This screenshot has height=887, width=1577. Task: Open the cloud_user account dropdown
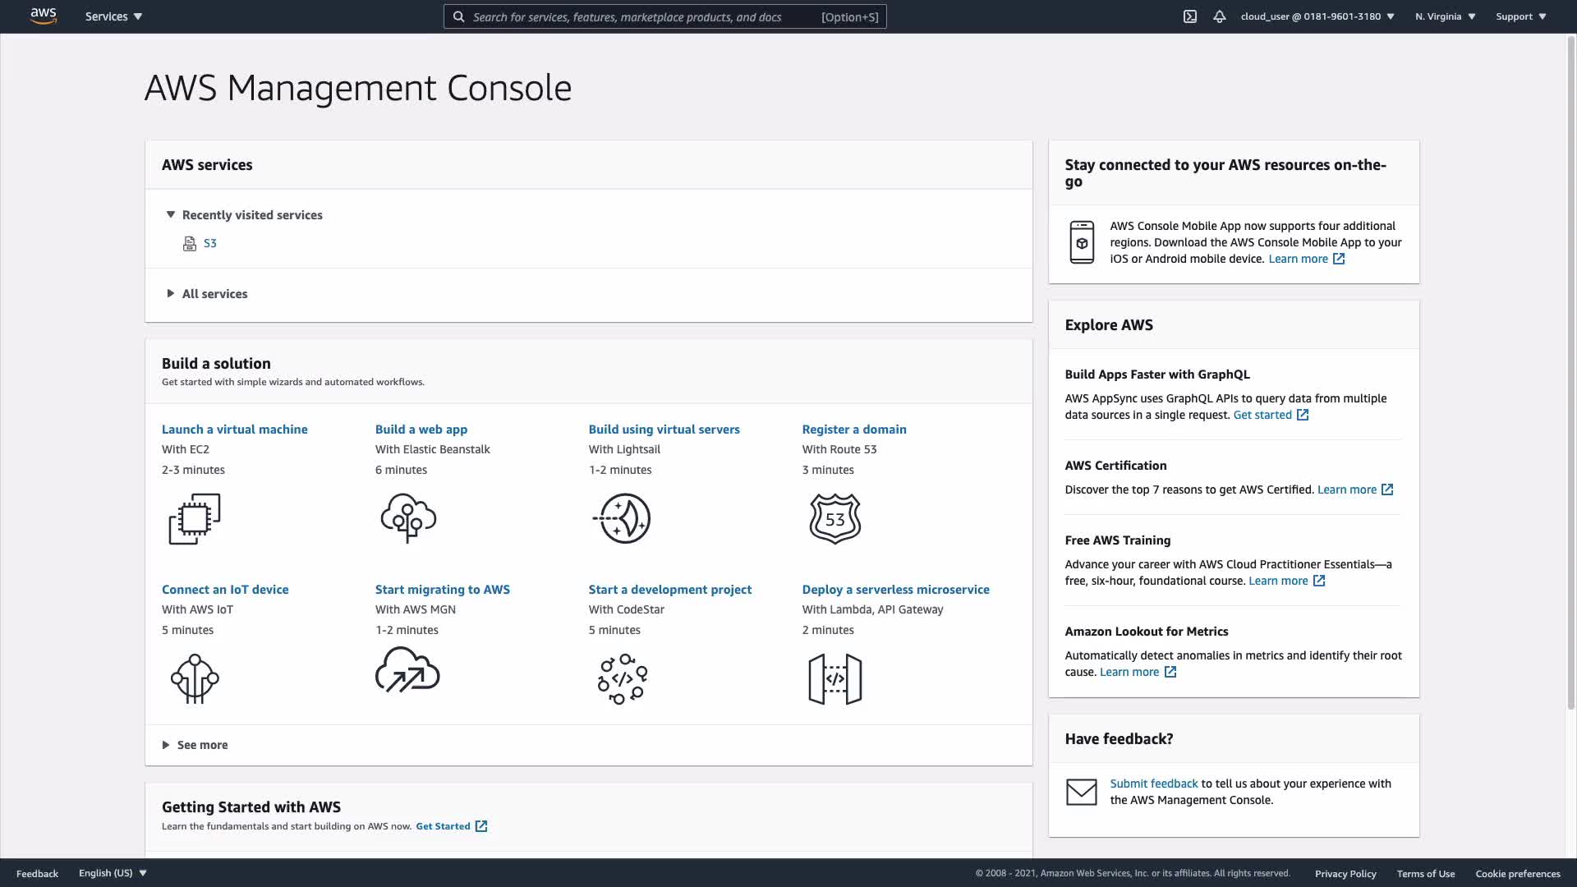[1317, 16]
